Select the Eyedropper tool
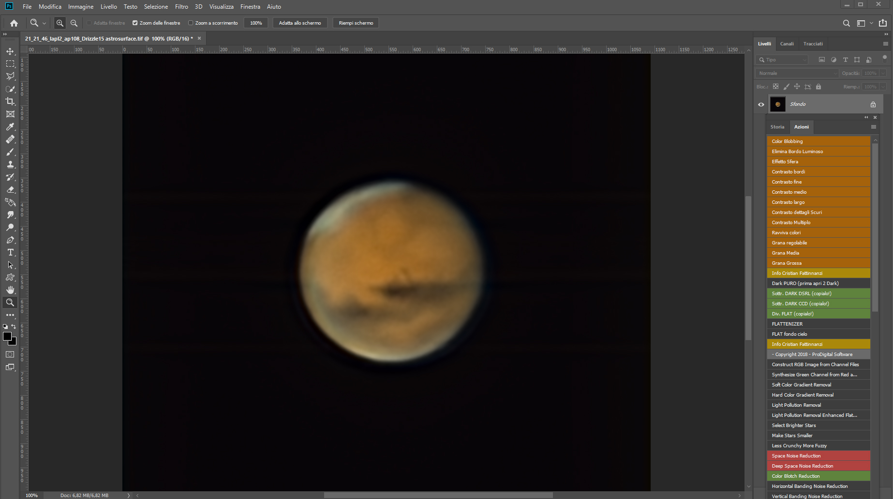This screenshot has height=499, width=893. pos(10,127)
